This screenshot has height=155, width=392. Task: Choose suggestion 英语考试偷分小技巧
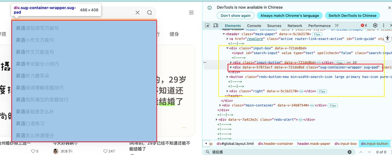click(x=84, y=64)
